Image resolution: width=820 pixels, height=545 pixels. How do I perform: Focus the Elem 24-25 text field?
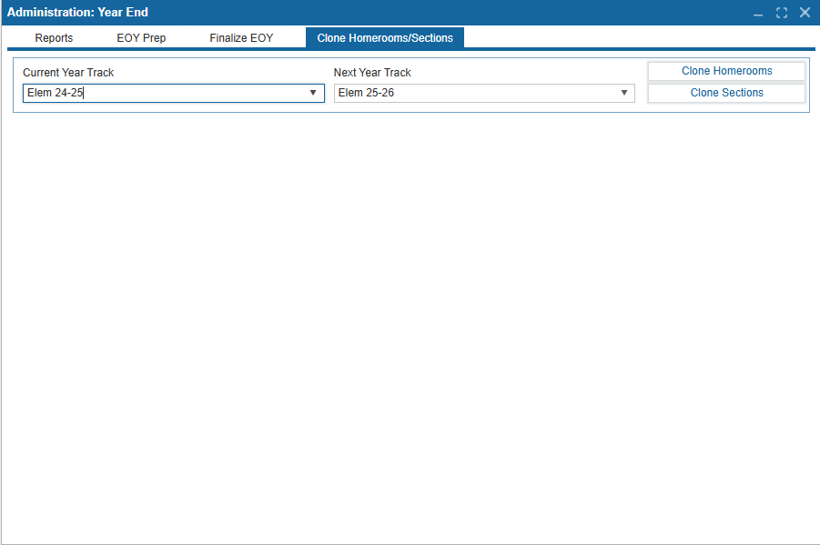tap(164, 93)
